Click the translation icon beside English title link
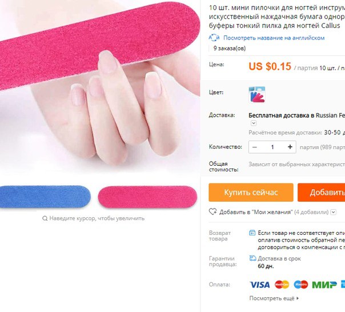The image size is (345, 312). pyautogui.click(x=214, y=38)
